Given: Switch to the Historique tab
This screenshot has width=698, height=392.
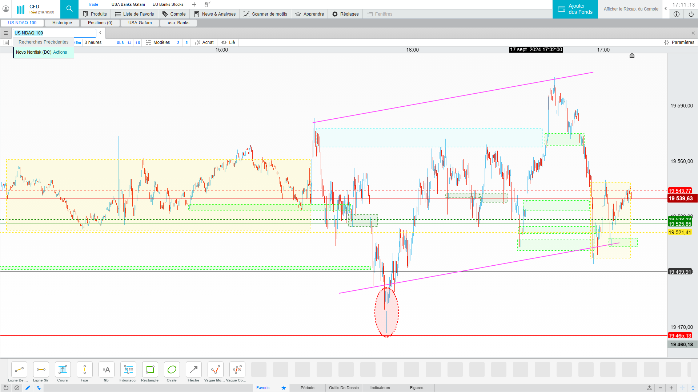Looking at the screenshot, I should [x=62, y=23].
